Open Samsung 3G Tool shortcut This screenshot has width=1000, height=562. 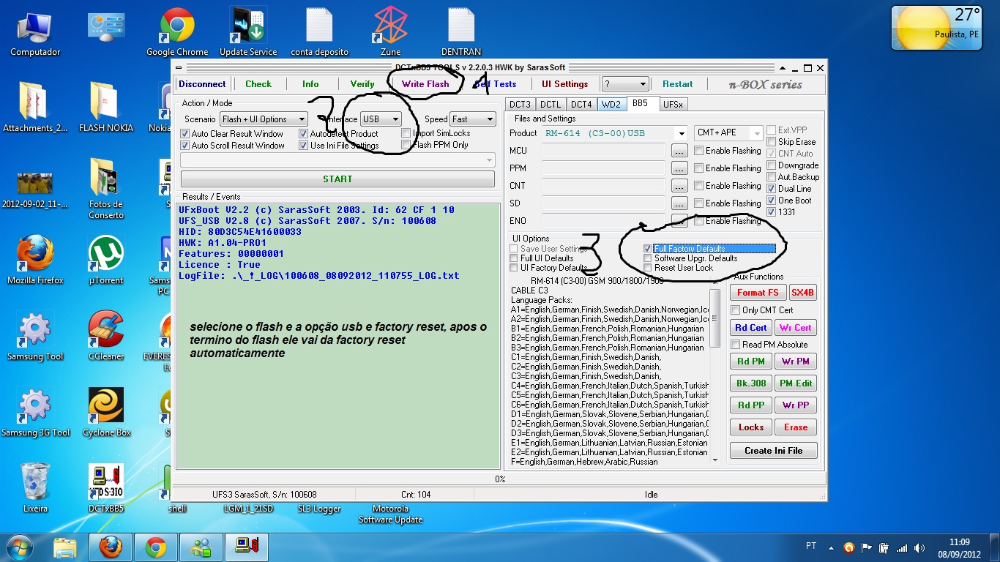35,413
